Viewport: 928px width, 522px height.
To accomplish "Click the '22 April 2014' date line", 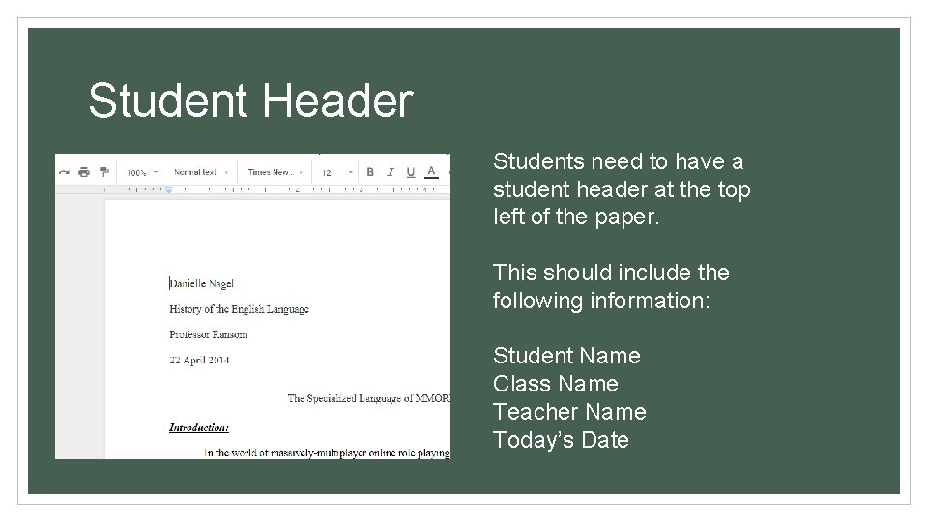I will [x=199, y=361].
